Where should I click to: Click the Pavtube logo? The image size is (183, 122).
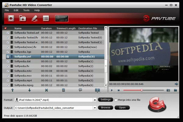(x=159, y=18)
